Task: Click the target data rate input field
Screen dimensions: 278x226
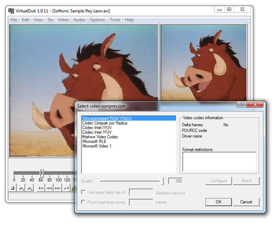Action: coord(141,193)
